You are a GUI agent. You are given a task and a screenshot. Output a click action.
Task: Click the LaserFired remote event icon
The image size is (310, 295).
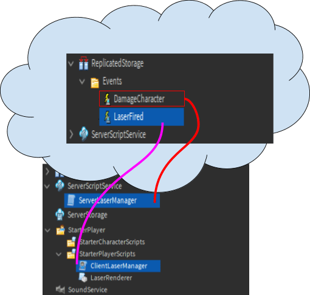[x=107, y=117]
